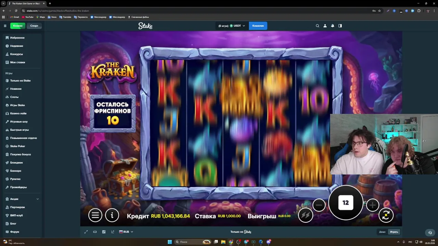Open live support headset button

pos(430,232)
